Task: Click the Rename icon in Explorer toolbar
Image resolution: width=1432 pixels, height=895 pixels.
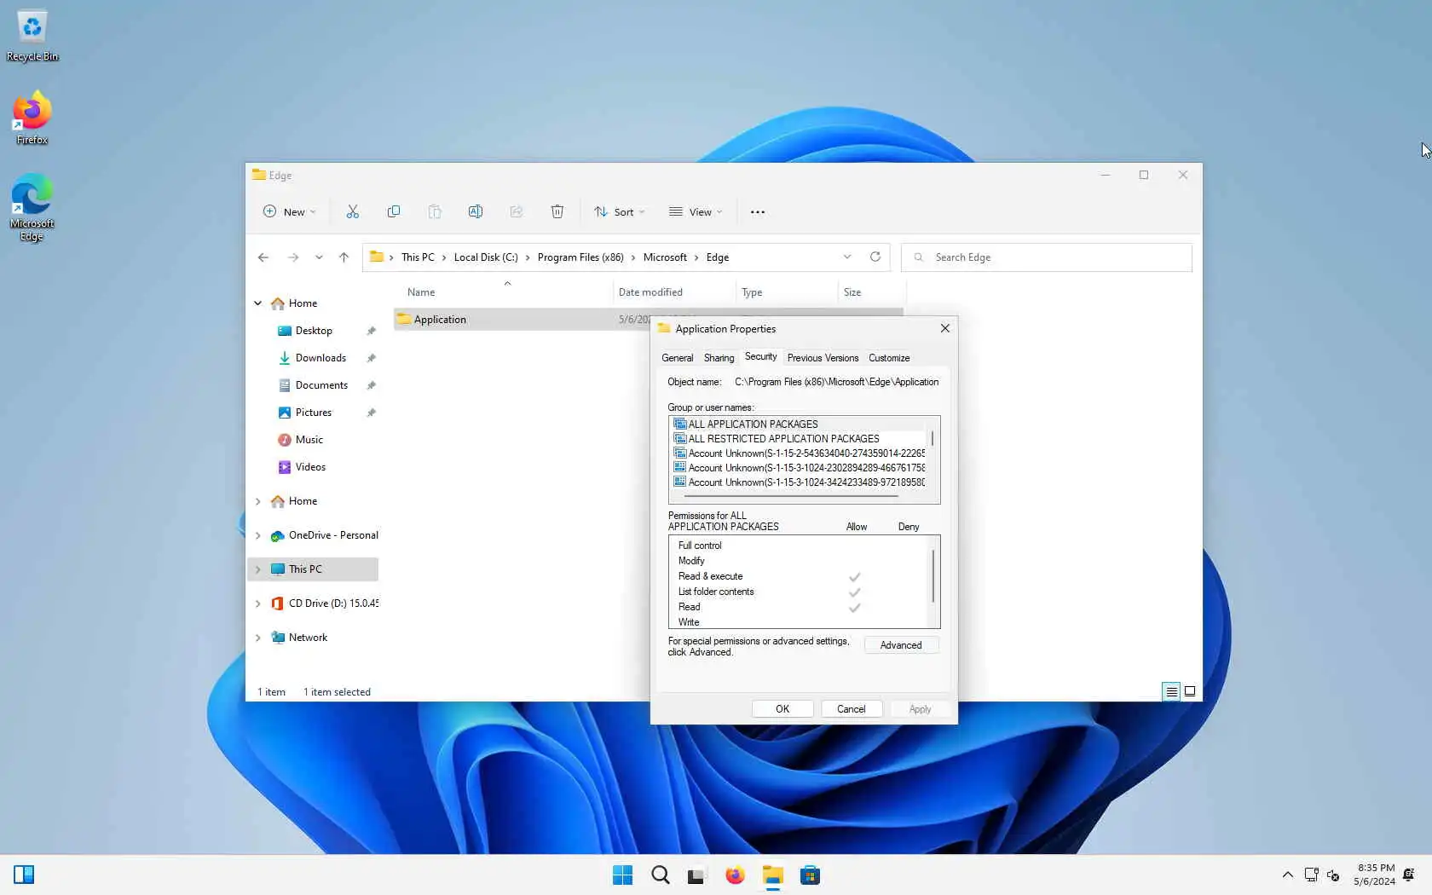Action: [476, 211]
